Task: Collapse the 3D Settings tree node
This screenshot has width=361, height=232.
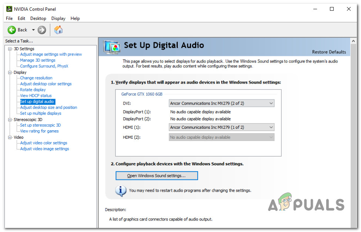Action: pos(10,49)
